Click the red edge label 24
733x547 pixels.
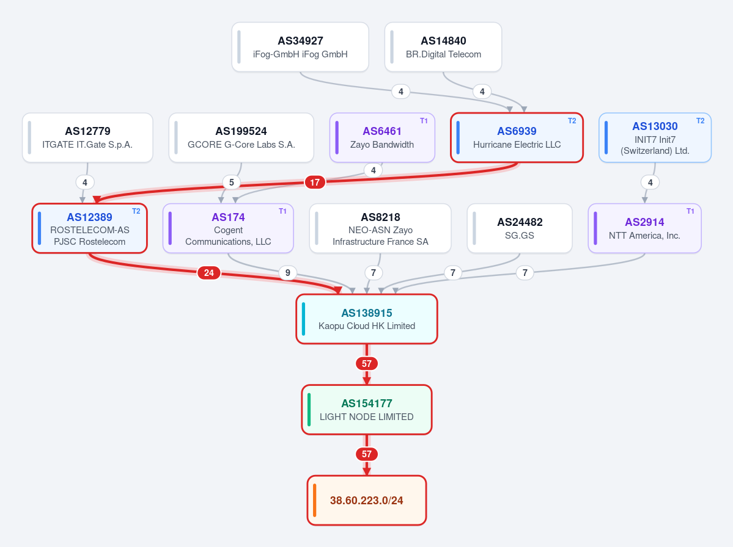[x=209, y=272]
